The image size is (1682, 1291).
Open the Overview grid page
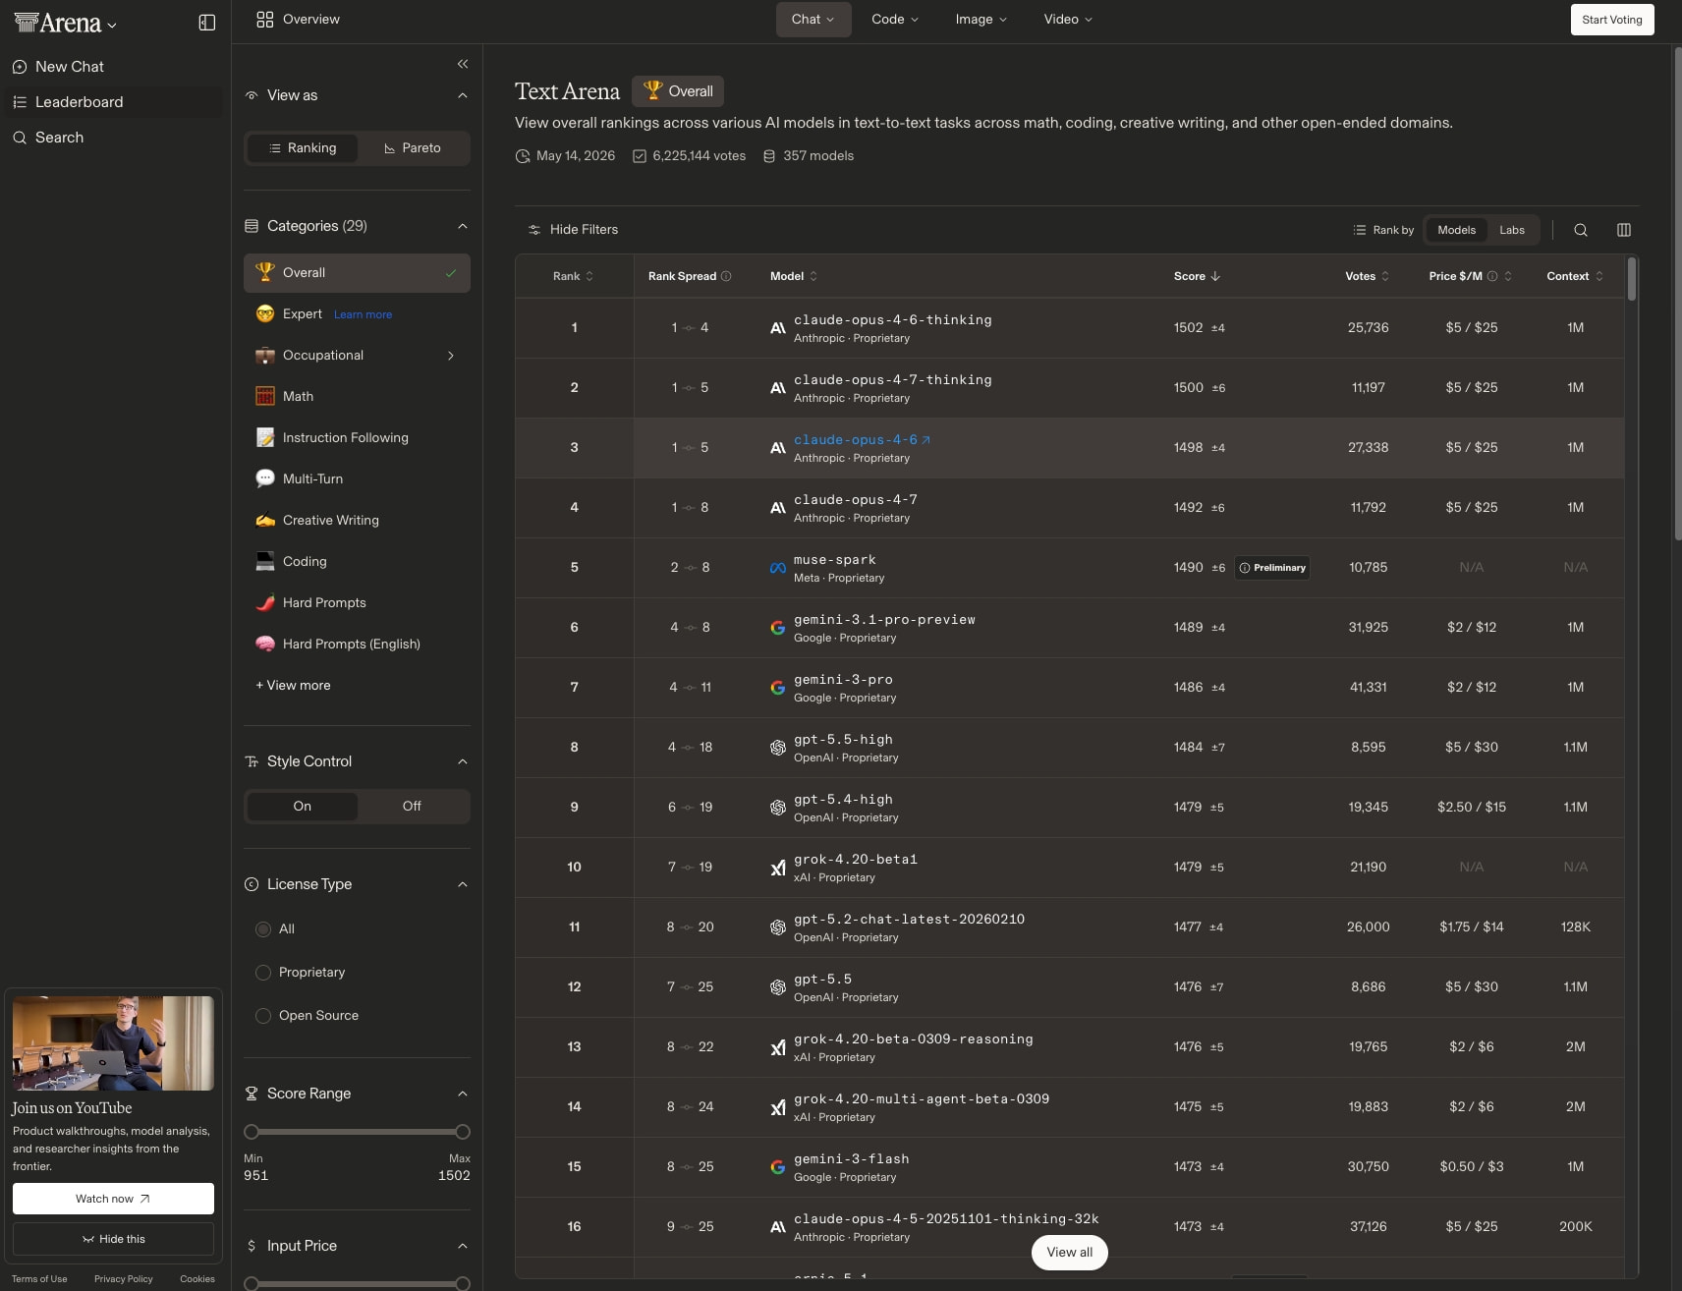[x=298, y=20]
